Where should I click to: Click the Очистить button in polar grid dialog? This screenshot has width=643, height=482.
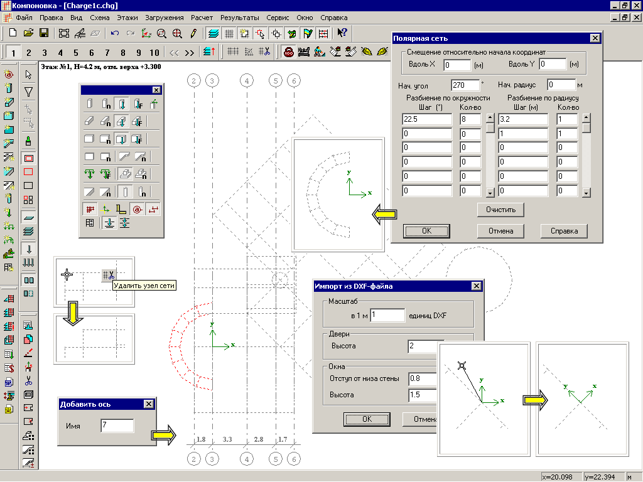click(x=500, y=209)
